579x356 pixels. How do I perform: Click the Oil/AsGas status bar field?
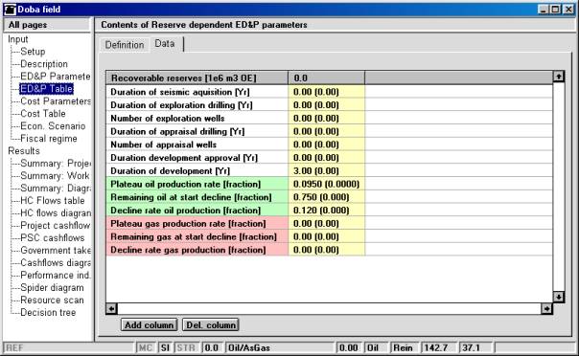[x=279, y=348]
